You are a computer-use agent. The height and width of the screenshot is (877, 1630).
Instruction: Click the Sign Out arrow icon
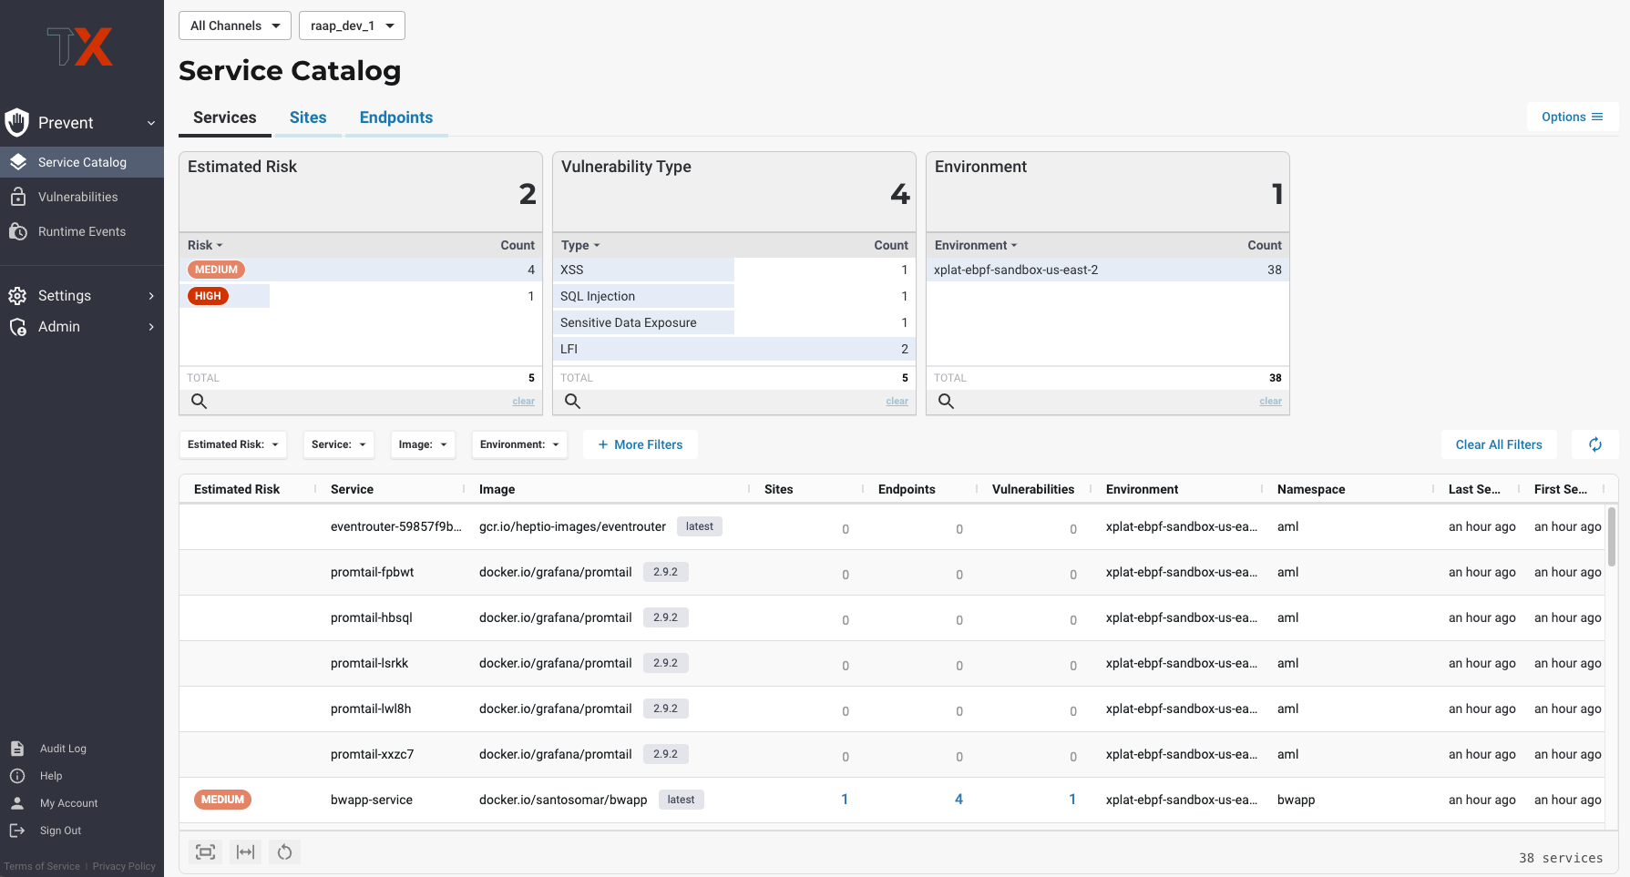[17, 831]
